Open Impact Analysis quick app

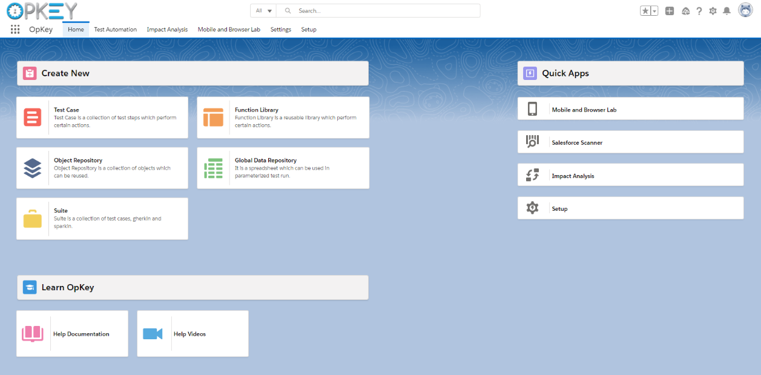(x=573, y=176)
